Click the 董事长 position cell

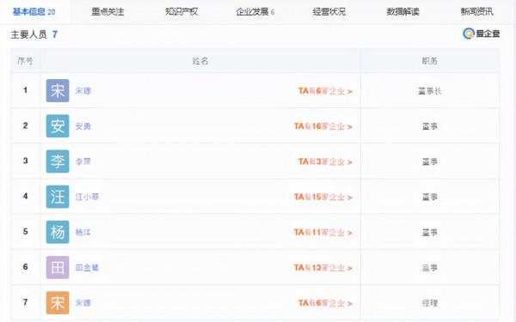coord(430,91)
